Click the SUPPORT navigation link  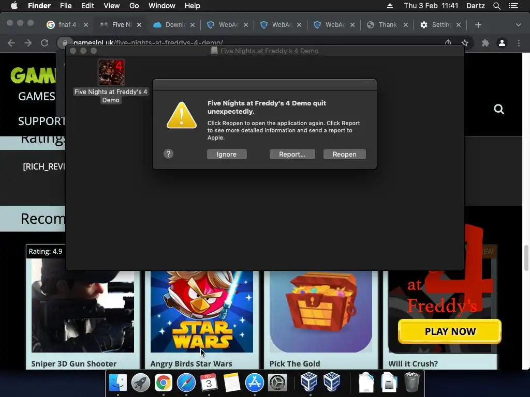42,121
